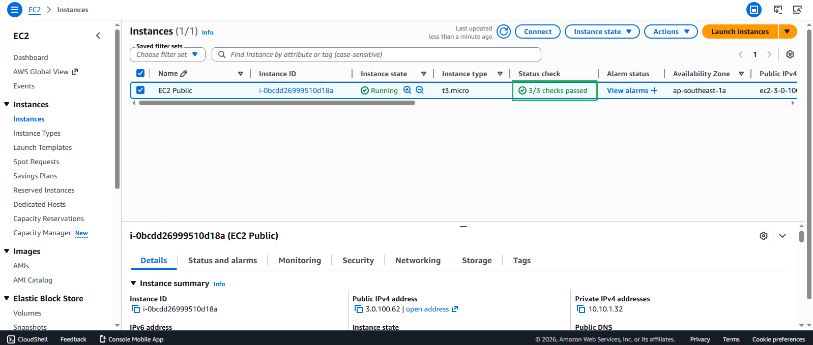This screenshot has width=813, height=345.
Task: Open Cookie preferences in footer
Action: [778, 339]
